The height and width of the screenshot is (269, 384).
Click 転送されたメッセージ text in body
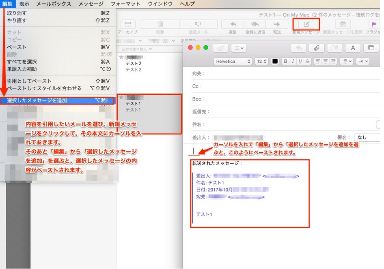pyautogui.click(x=217, y=163)
